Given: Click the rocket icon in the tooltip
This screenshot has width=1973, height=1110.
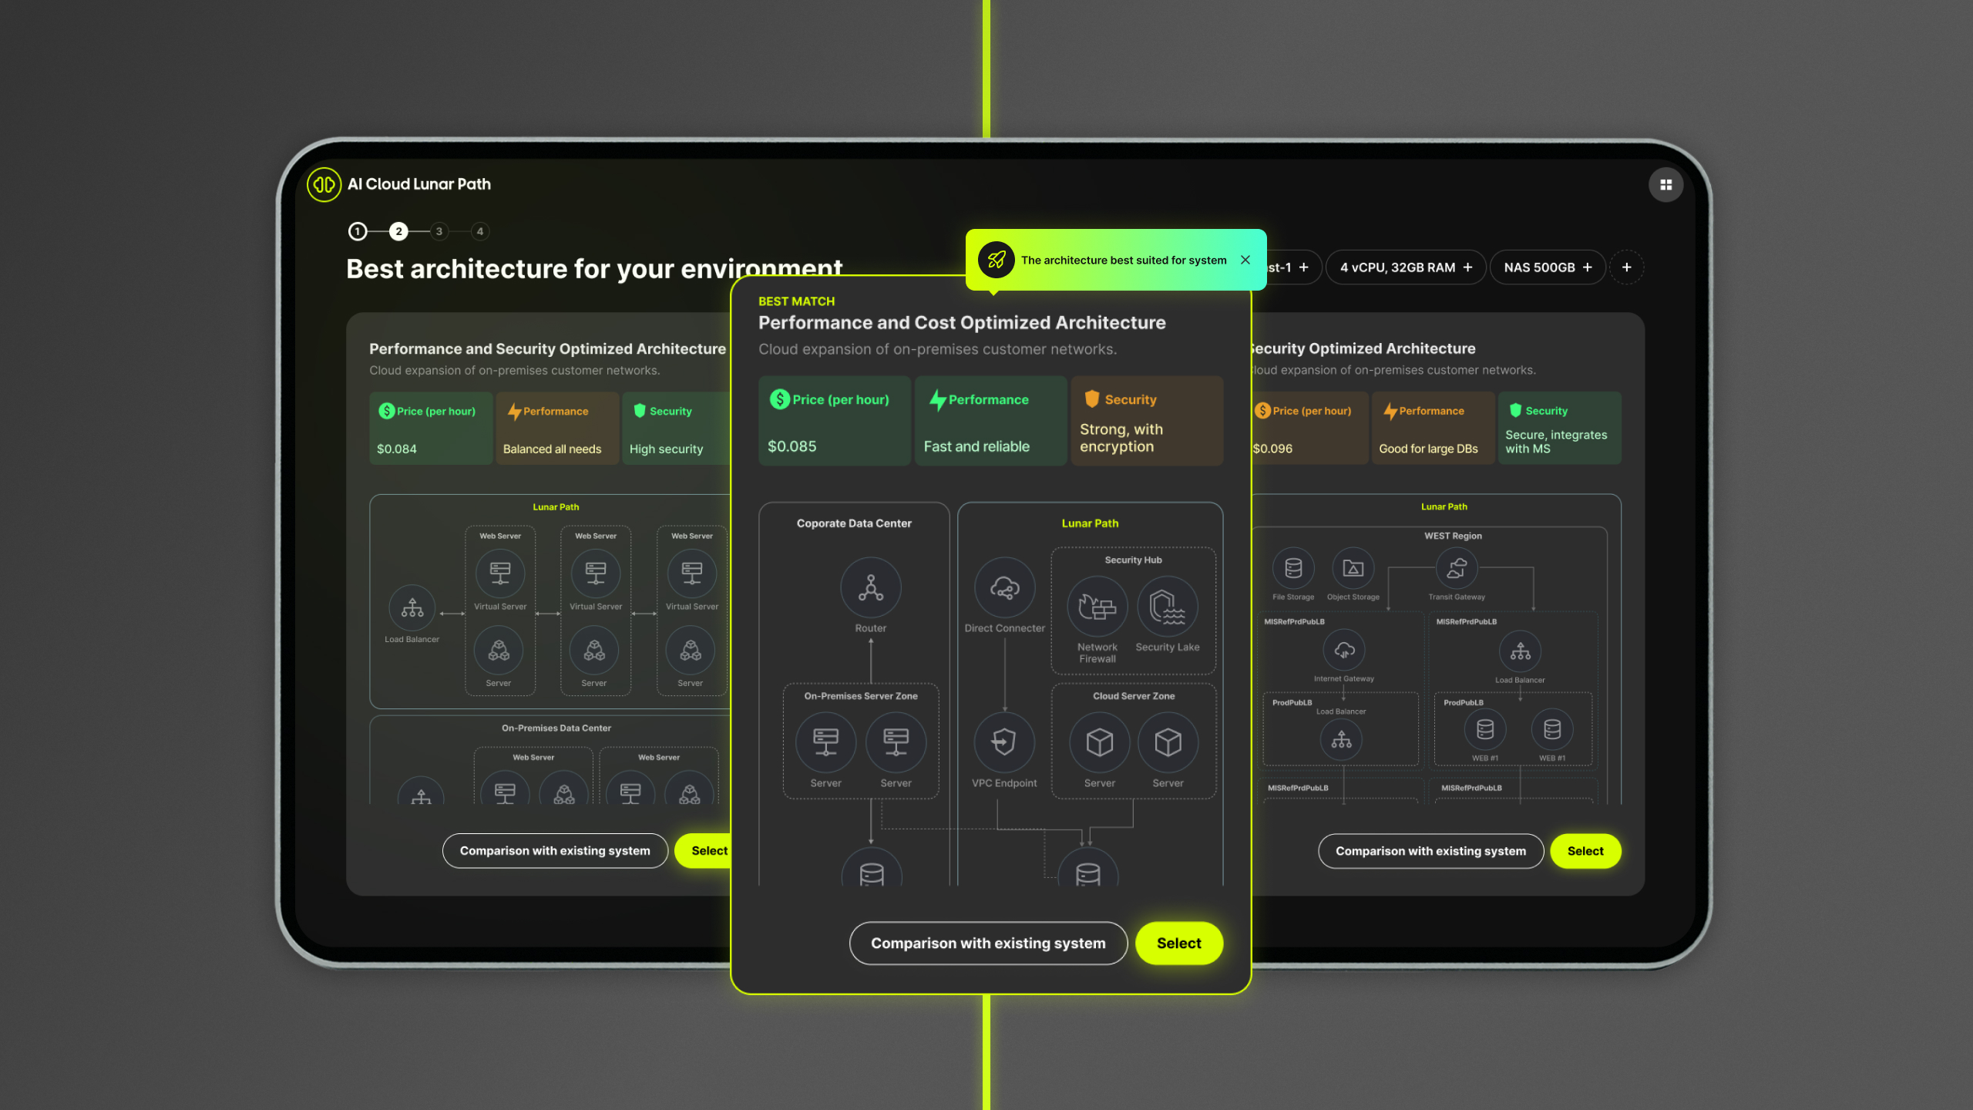Looking at the screenshot, I should 997,260.
